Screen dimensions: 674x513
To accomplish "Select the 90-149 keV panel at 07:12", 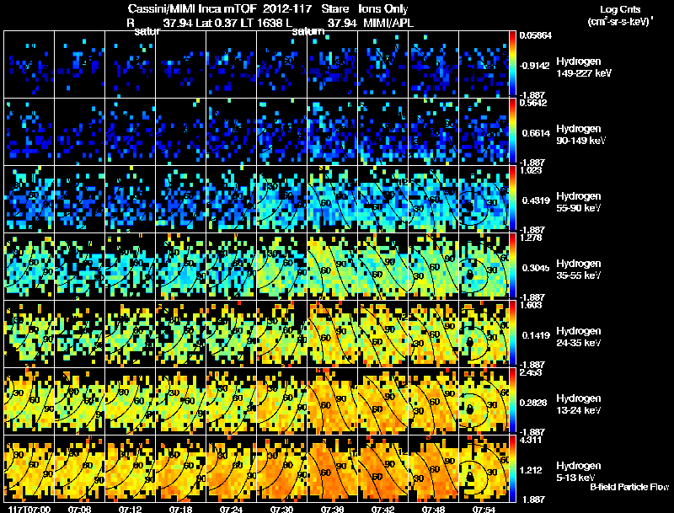I will tap(131, 131).
